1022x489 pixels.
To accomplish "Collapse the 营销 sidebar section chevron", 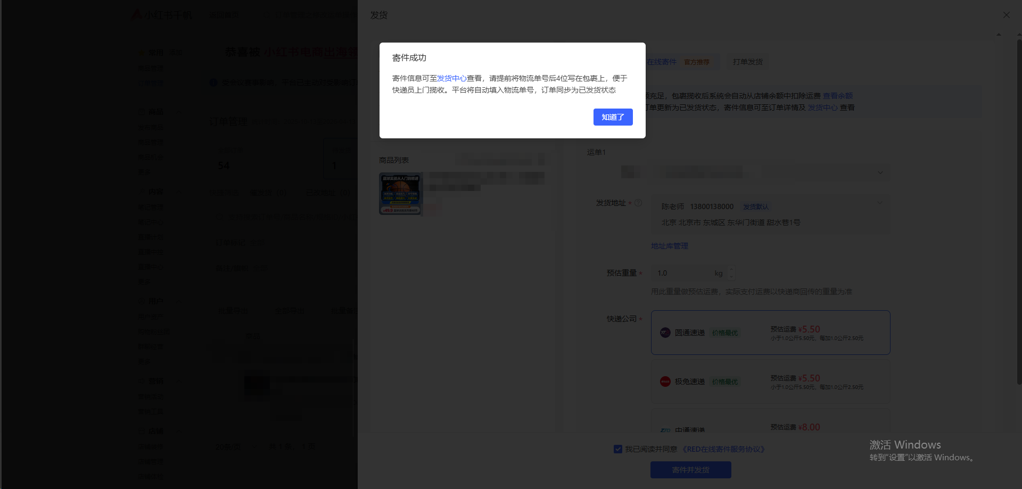I will (179, 381).
